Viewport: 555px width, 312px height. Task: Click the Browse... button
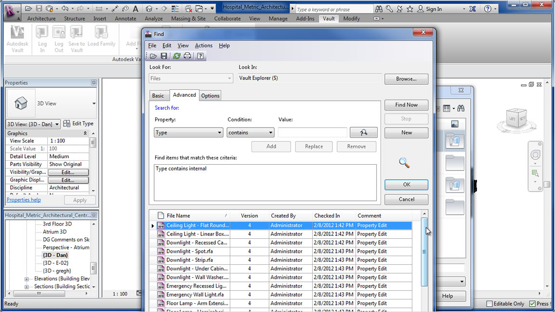pos(406,79)
